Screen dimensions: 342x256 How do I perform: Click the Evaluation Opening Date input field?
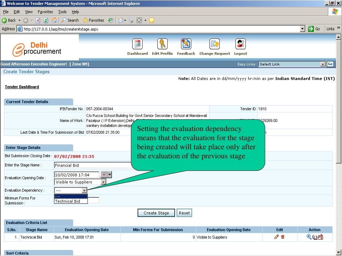77,175
